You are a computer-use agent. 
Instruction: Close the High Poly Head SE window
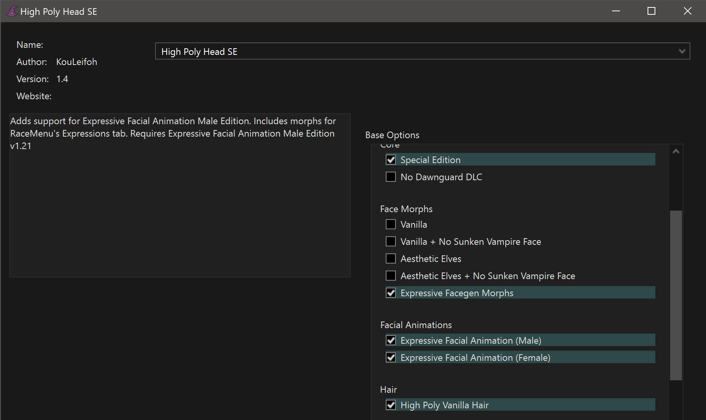[x=688, y=11]
